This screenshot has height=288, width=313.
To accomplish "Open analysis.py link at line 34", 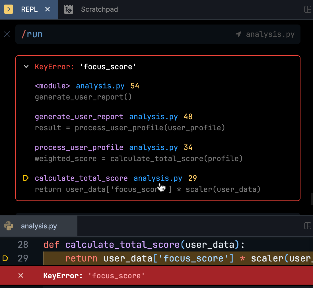I will [153, 148].
